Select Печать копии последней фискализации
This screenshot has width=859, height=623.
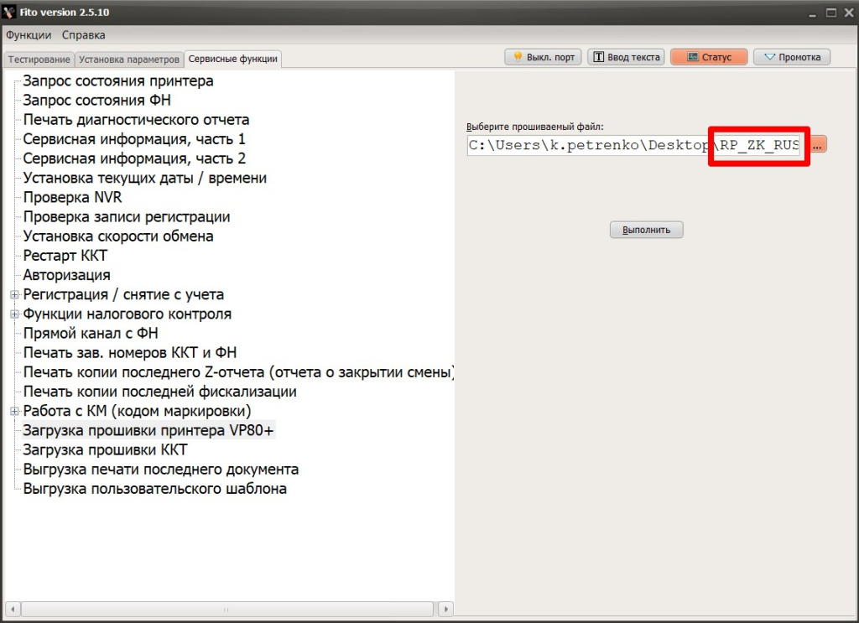tap(160, 392)
